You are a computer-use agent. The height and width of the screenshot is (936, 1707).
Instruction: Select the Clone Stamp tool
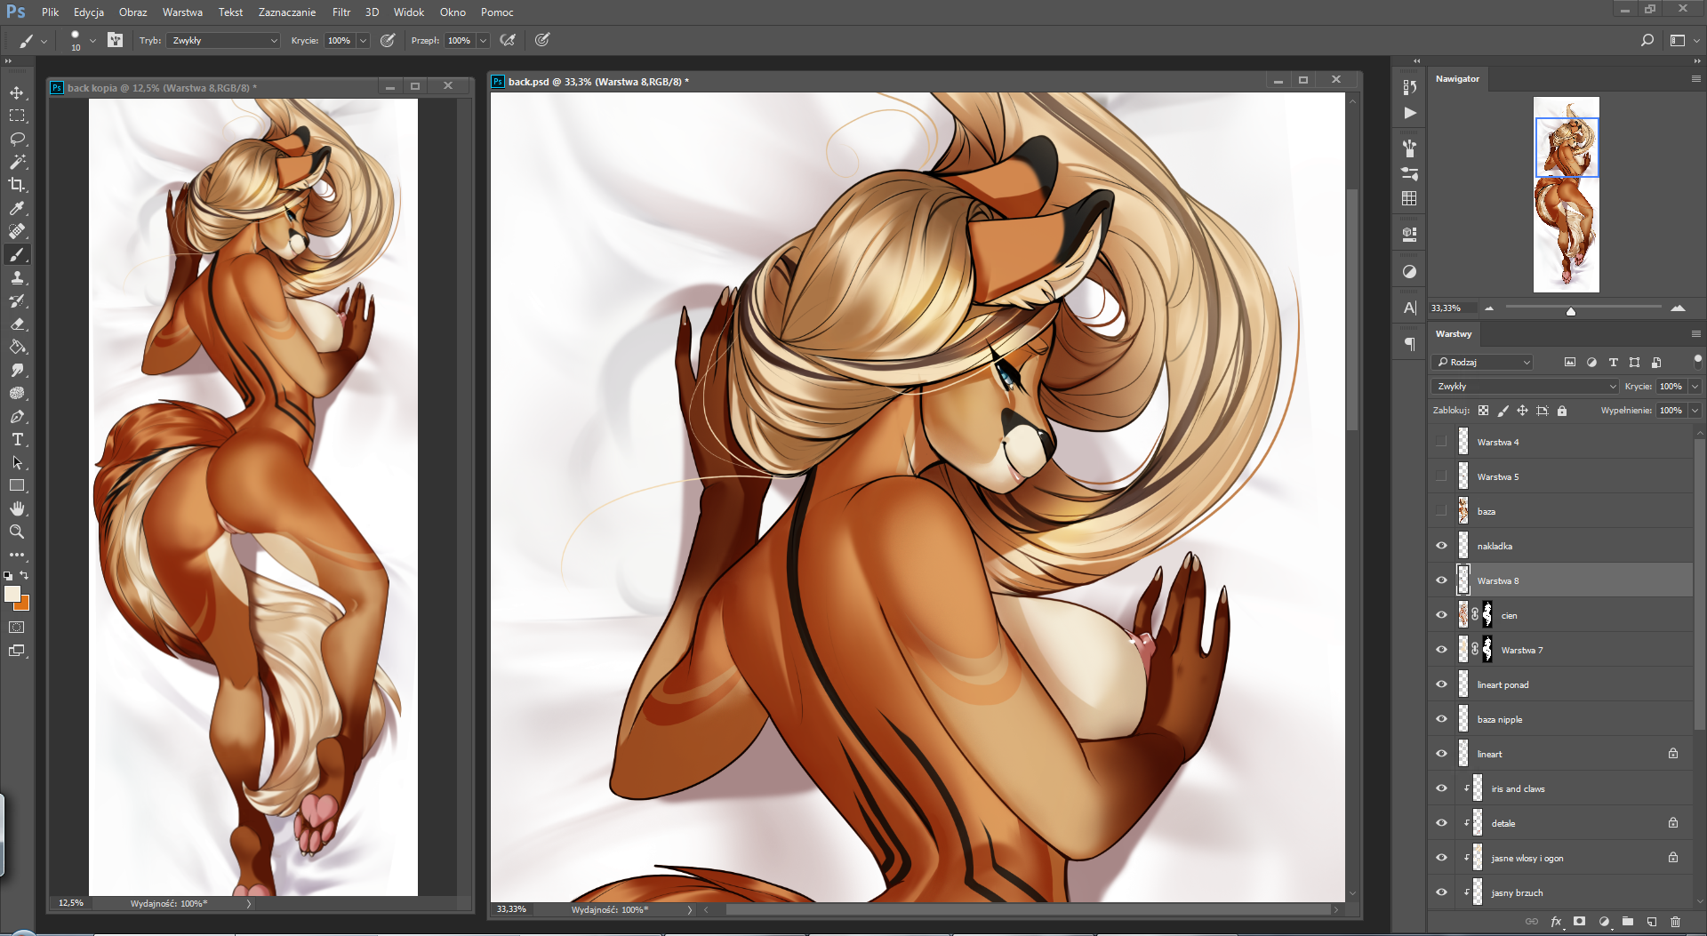(x=17, y=277)
